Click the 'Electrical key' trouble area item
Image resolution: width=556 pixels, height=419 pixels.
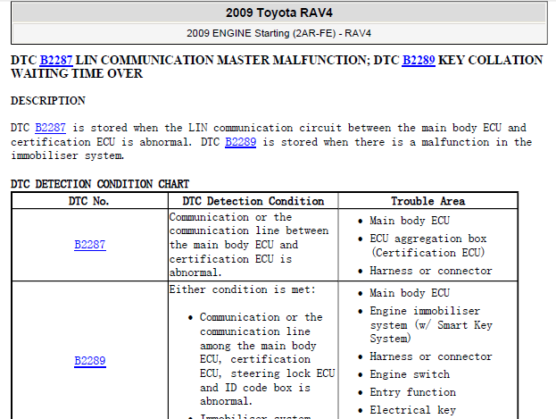point(412,410)
